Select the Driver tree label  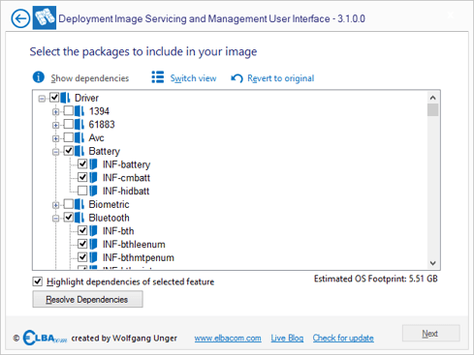(86, 98)
